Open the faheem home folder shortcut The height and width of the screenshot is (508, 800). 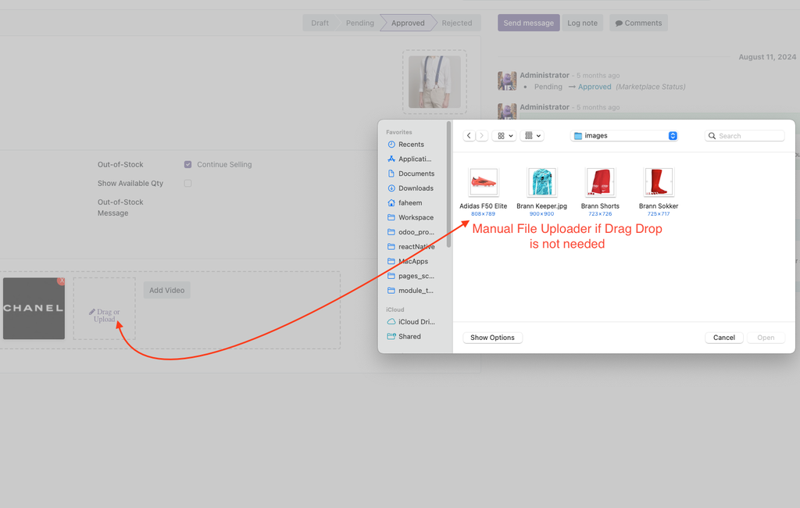408,202
